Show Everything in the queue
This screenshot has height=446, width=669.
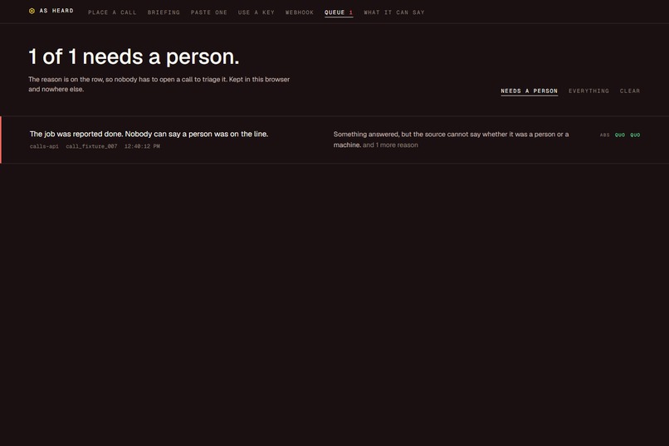[588, 91]
